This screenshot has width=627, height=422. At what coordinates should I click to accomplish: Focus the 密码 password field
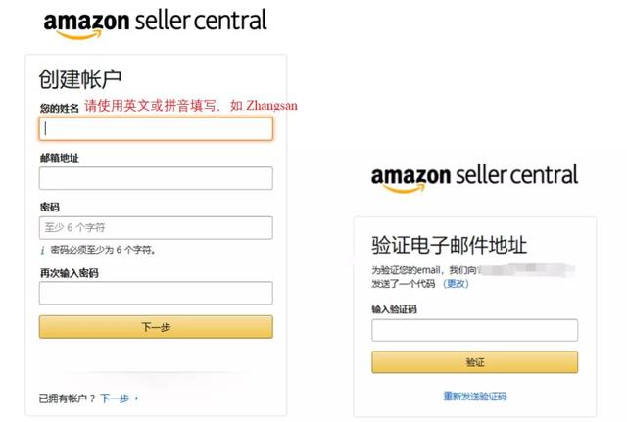coord(156,228)
